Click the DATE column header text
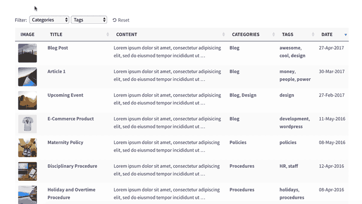Screen dimensions: 362x204 tap(327, 34)
